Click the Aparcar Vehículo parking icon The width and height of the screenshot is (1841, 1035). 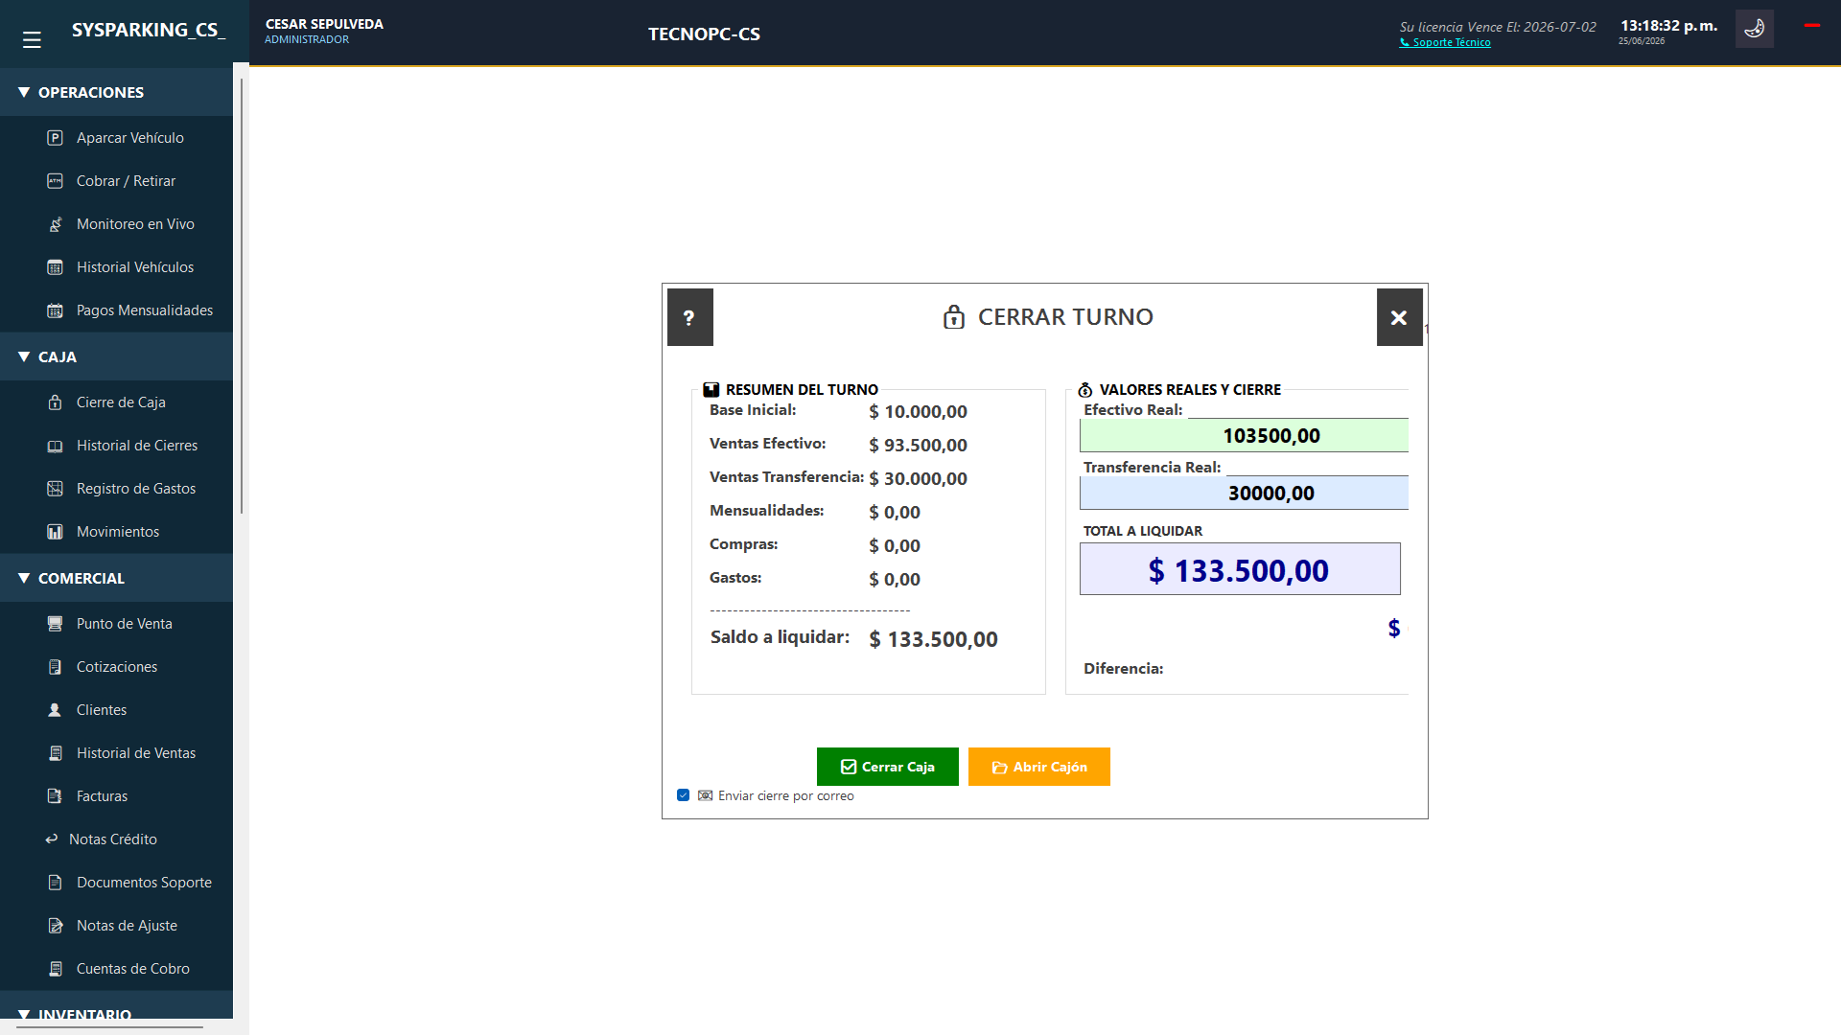point(55,138)
